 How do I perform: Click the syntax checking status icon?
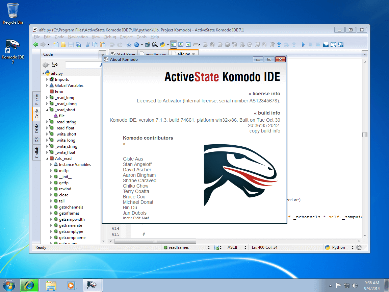[217, 247]
